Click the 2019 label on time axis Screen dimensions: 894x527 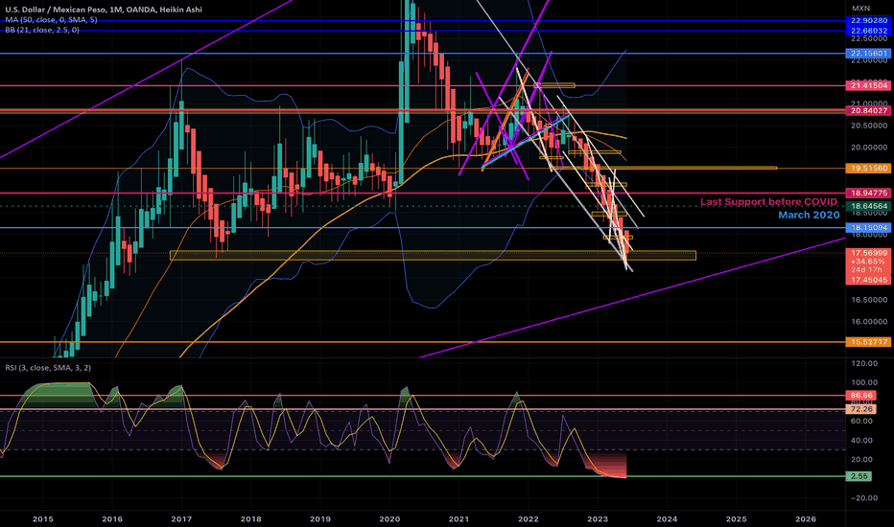coord(319,519)
